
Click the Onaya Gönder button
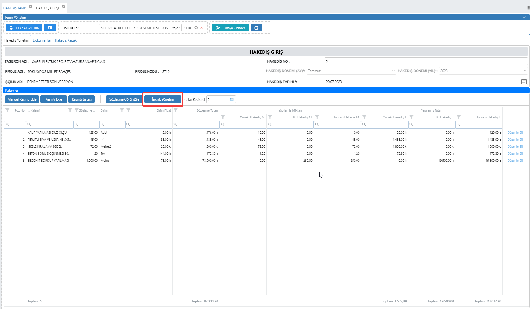(230, 28)
